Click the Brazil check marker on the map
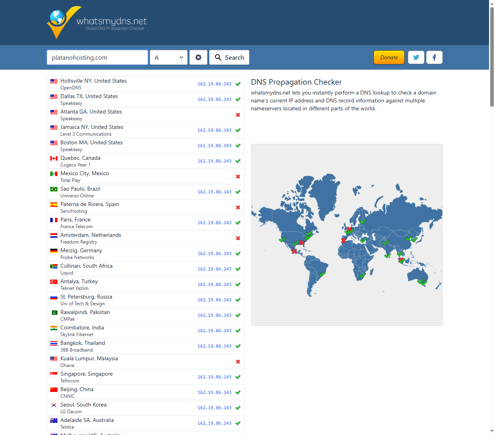The height and width of the screenshot is (435, 495). click(322, 274)
